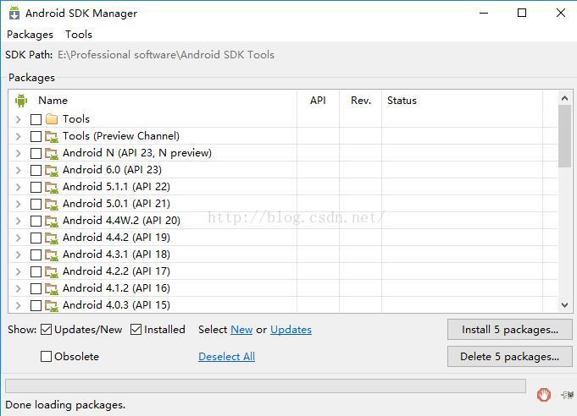This screenshot has height=416, width=577.
Task: Check the Android 4.4W.2 (API 20) checkbox
Action: pyautogui.click(x=36, y=221)
